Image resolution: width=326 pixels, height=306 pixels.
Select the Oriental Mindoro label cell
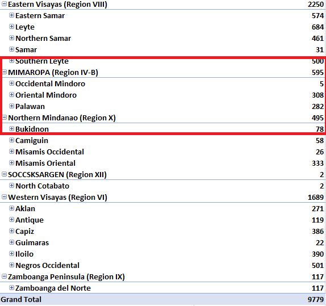(x=46, y=95)
